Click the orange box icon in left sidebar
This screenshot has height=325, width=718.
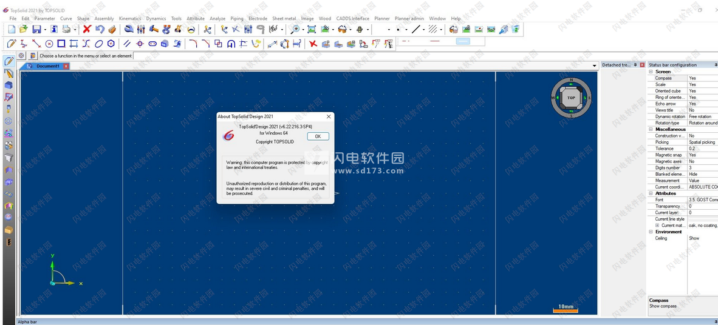(x=9, y=230)
